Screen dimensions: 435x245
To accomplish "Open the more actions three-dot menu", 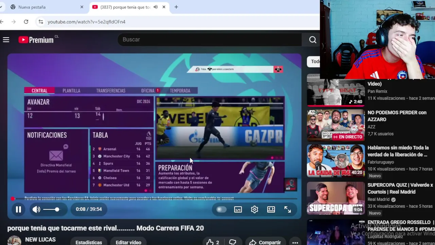I will (295, 242).
